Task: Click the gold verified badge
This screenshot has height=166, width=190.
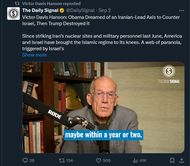Action: coord(62,10)
